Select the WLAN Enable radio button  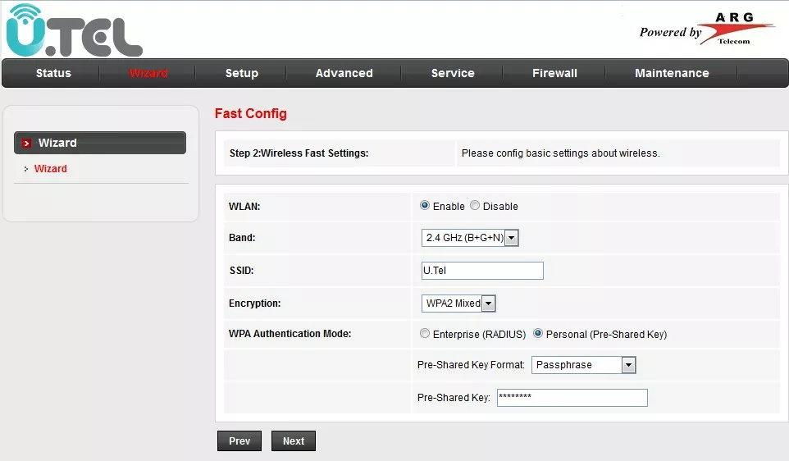[425, 206]
